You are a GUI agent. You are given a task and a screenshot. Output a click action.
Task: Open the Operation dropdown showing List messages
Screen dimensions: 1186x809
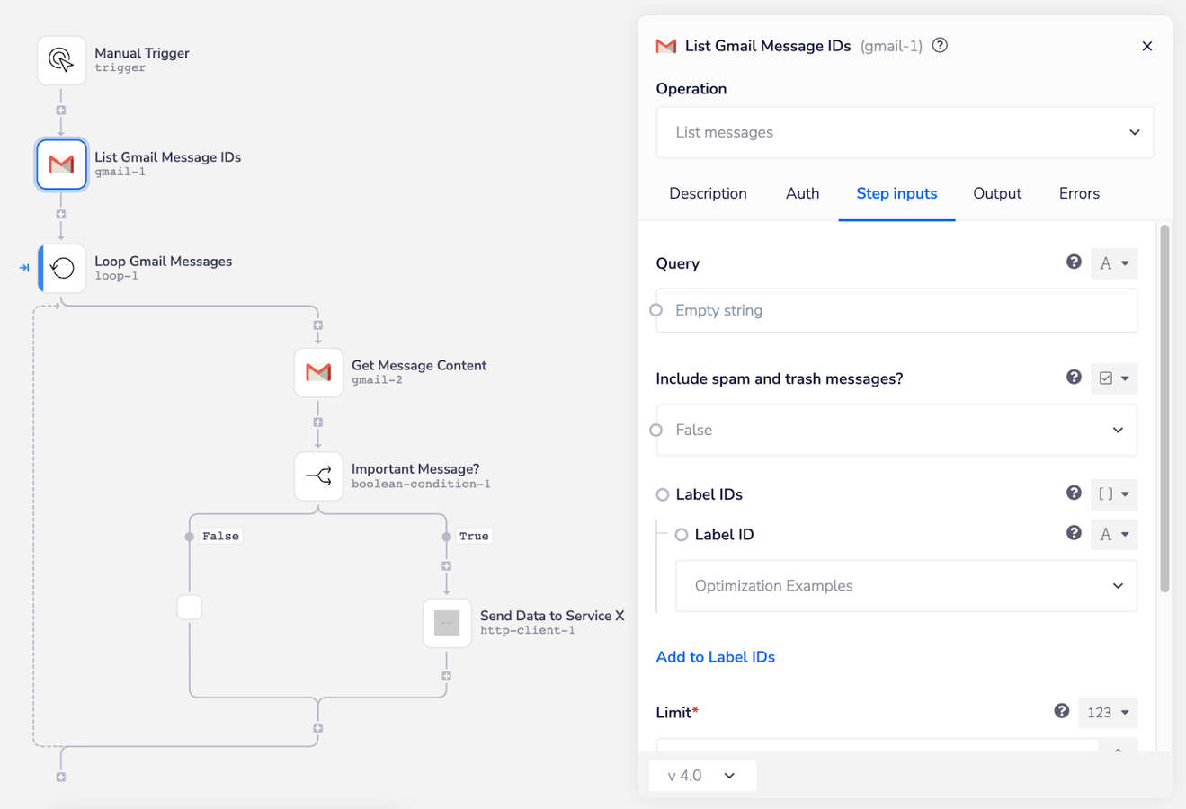point(905,133)
